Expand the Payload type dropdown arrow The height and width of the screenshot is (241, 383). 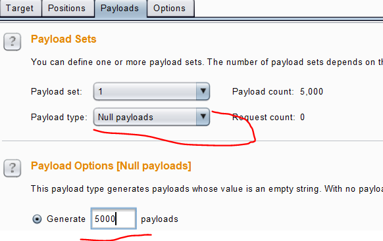click(x=203, y=117)
